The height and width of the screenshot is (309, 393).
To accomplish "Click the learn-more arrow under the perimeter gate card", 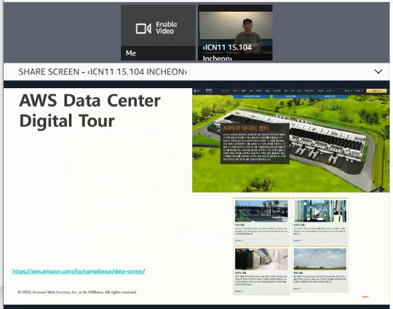I will [x=239, y=240].
